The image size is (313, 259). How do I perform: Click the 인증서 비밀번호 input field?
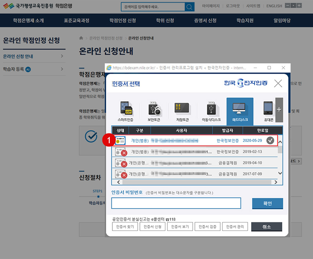(x=176, y=203)
